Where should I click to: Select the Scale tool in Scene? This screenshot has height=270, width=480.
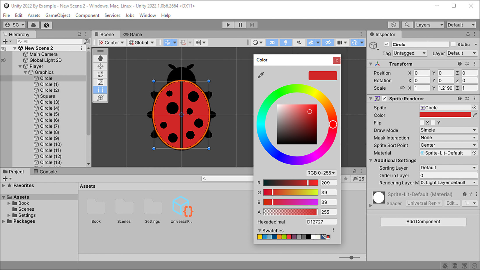(100, 82)
